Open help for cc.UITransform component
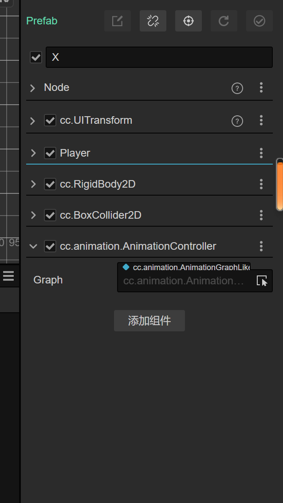 237,121
